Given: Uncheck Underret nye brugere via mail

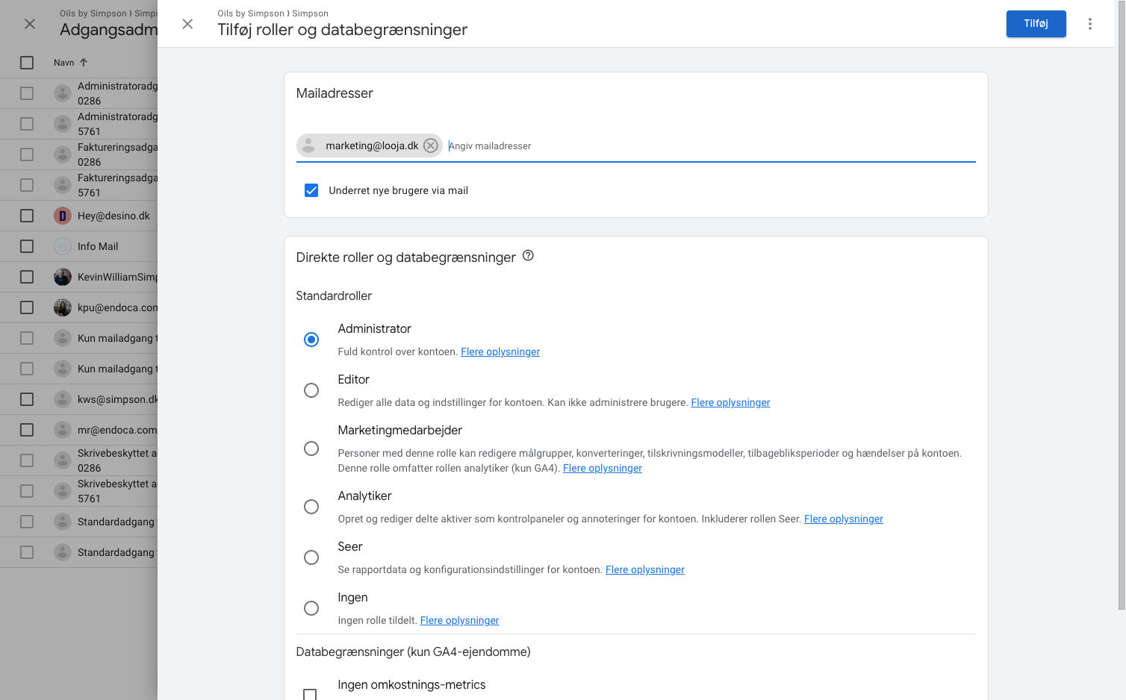Looking at the screenshot, I should tap(311, 190).
